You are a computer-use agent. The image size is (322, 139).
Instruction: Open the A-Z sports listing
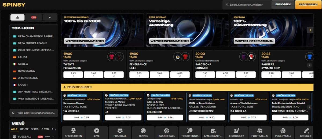[x=50, y=17]
